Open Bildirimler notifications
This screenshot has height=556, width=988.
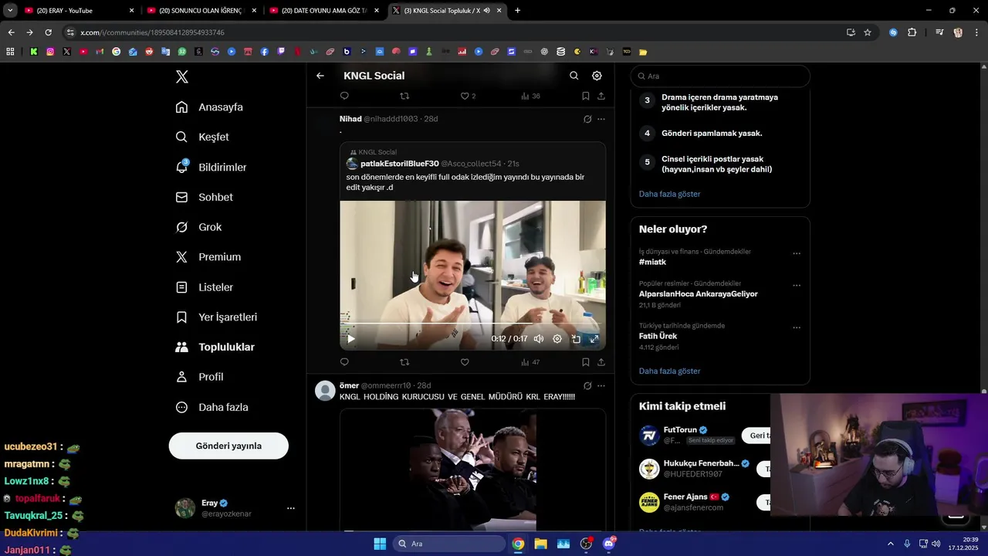[x=211, y=167]
